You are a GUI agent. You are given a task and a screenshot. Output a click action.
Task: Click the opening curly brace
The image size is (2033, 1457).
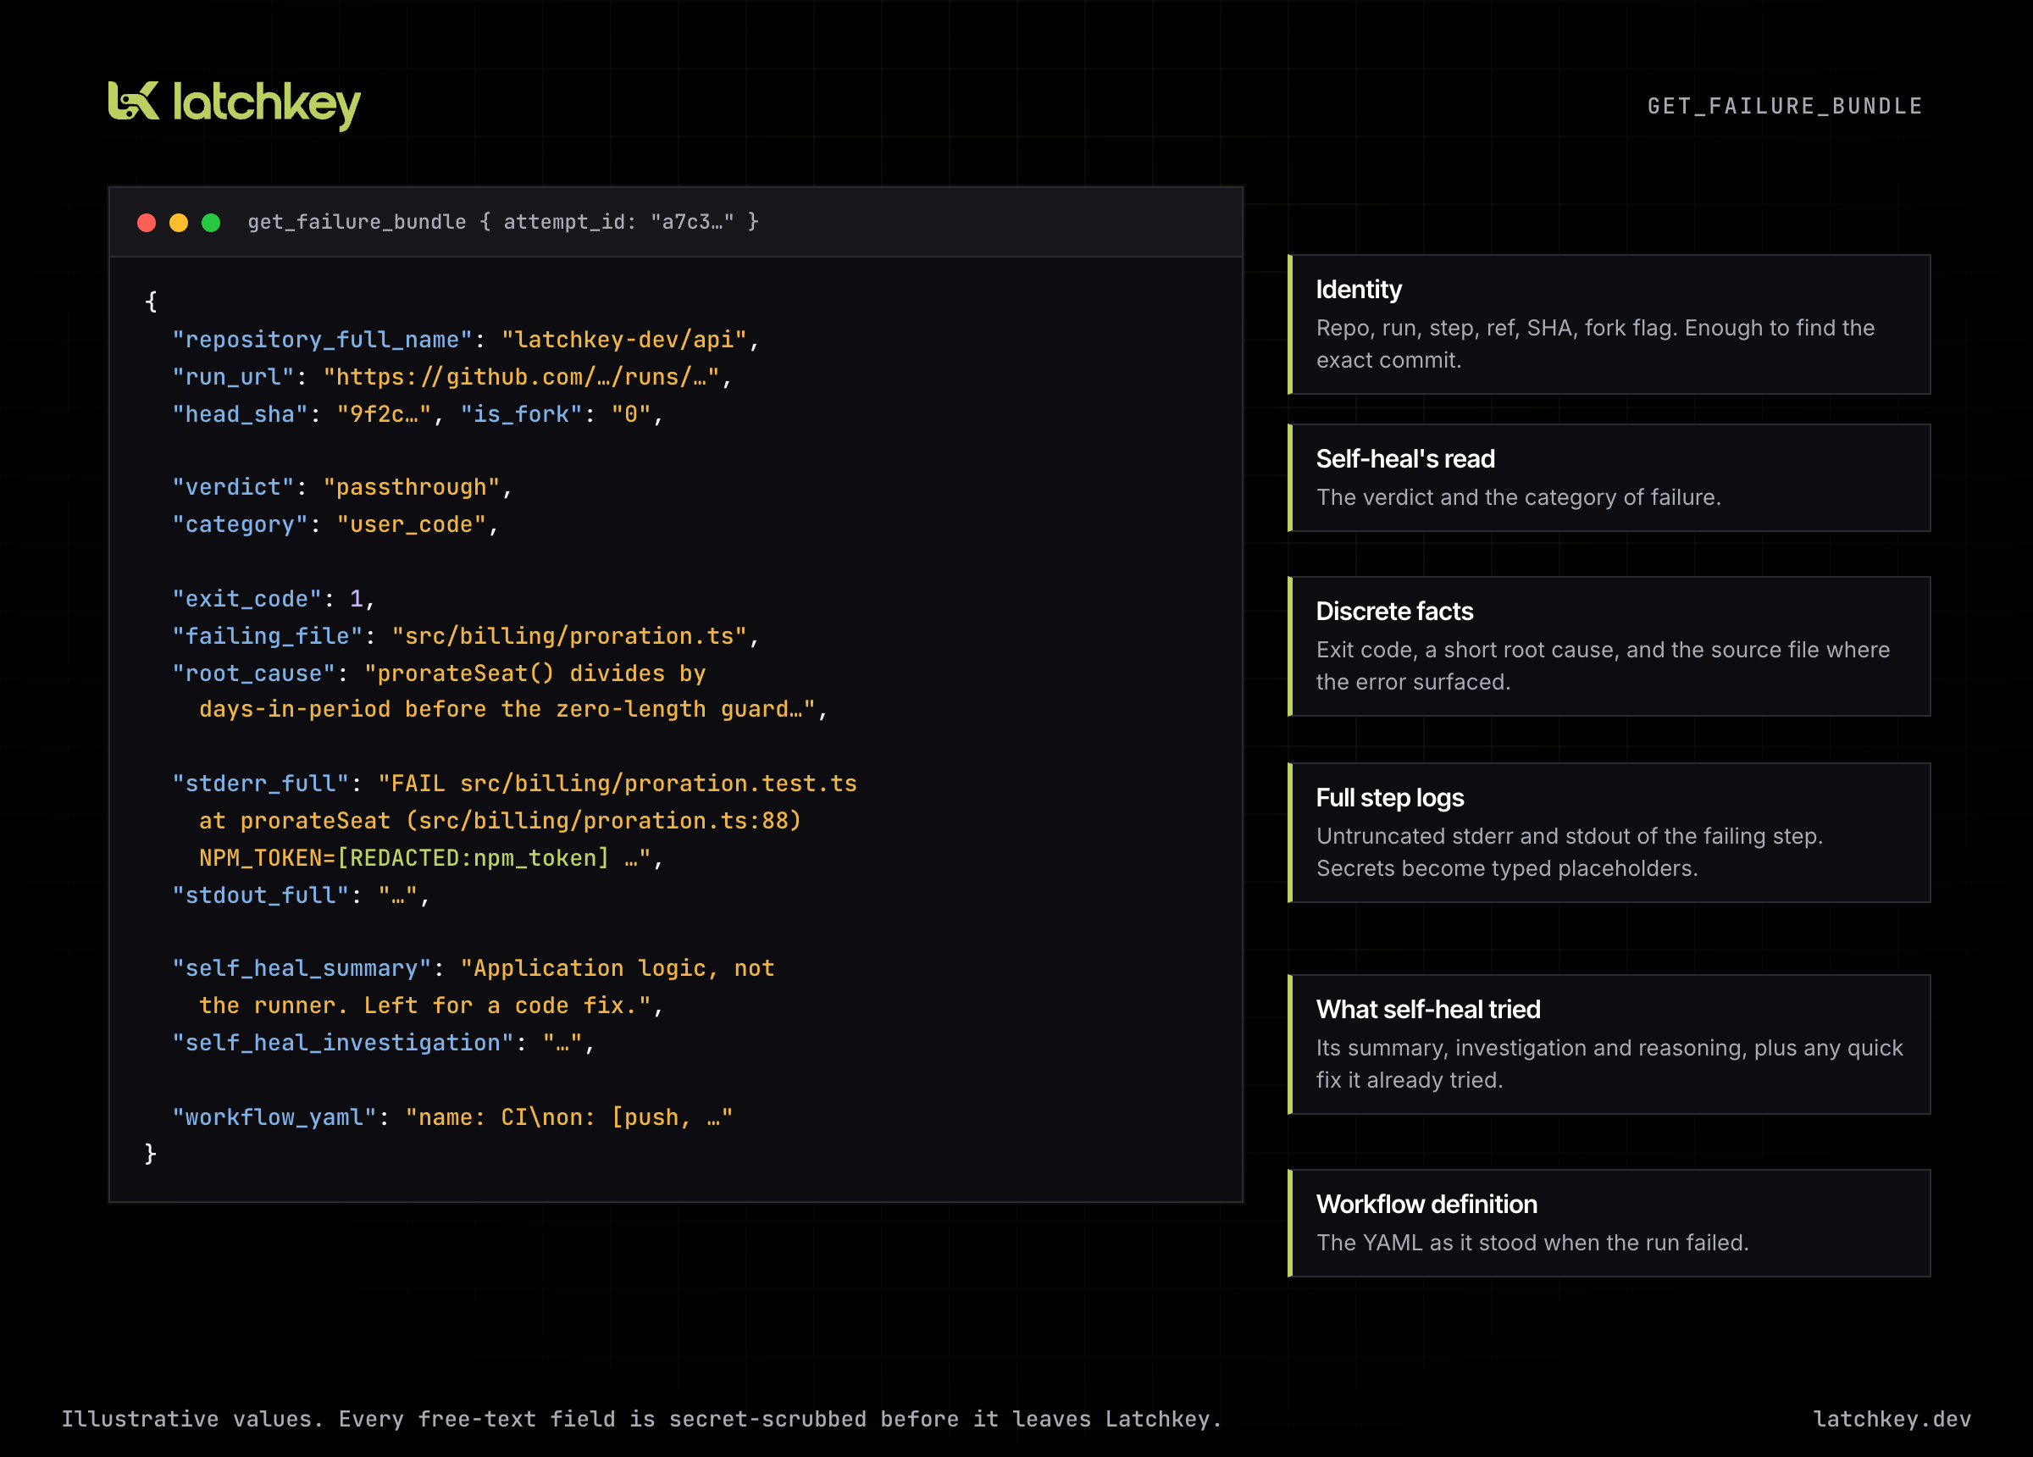[x=151, y=302]
